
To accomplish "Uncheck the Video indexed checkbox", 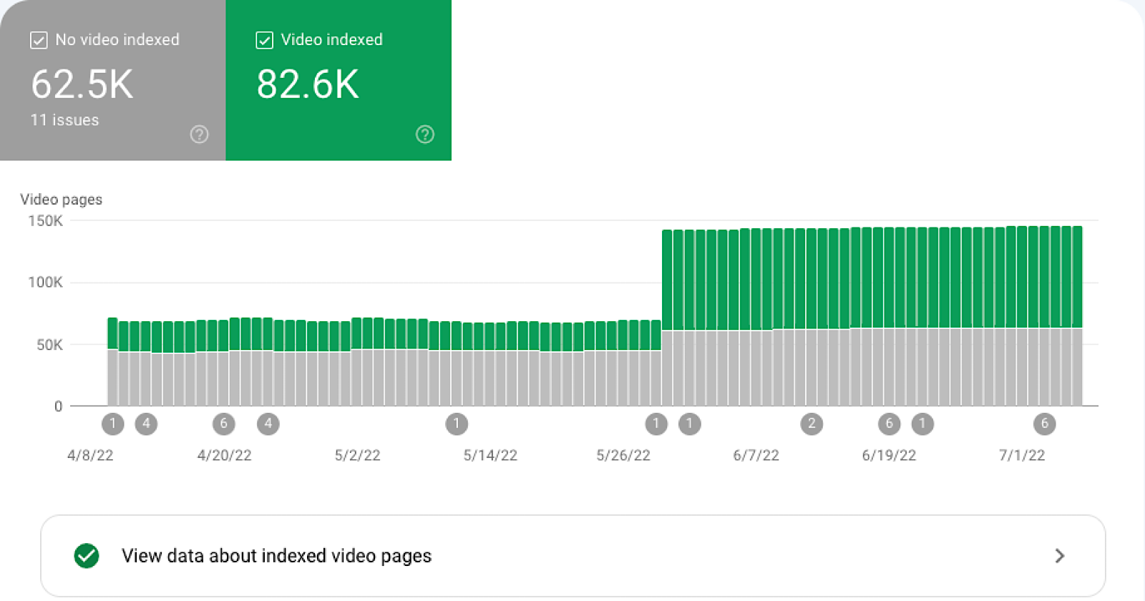I will click(264, 40).
